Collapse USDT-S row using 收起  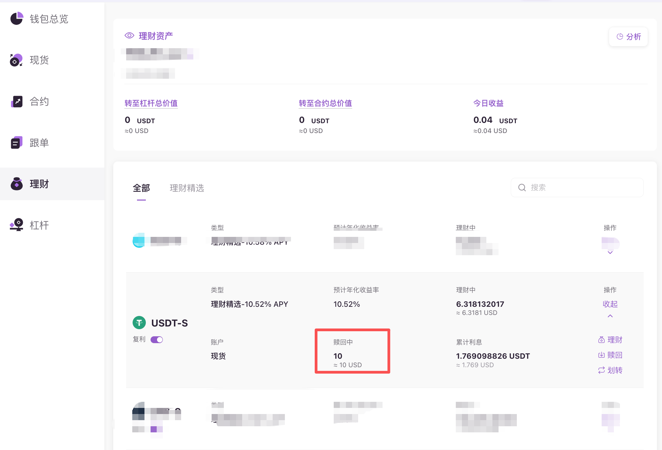point(610,304)
